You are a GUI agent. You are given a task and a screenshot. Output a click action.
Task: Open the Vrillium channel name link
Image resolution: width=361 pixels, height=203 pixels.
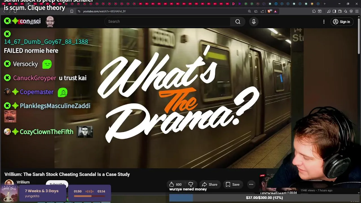point(23,182)
